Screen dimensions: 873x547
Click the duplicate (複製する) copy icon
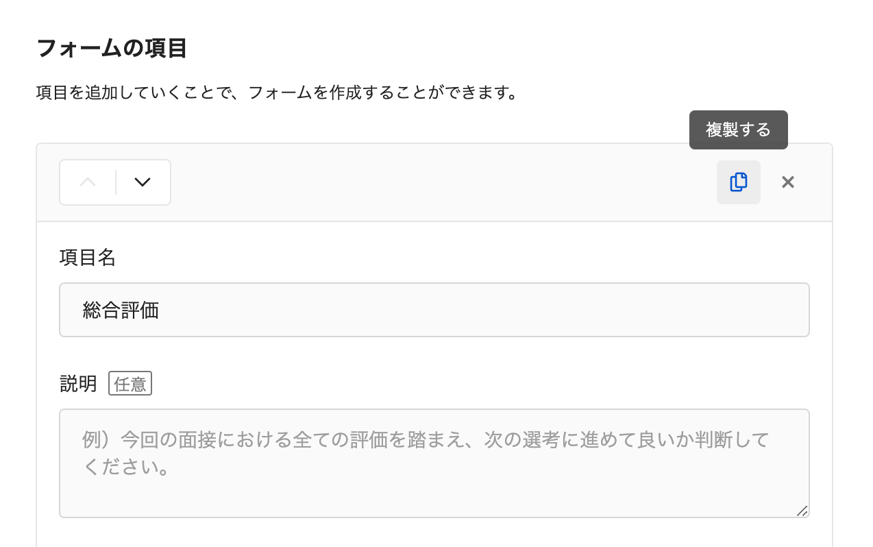pyautogui.click(x=738, y=182)
